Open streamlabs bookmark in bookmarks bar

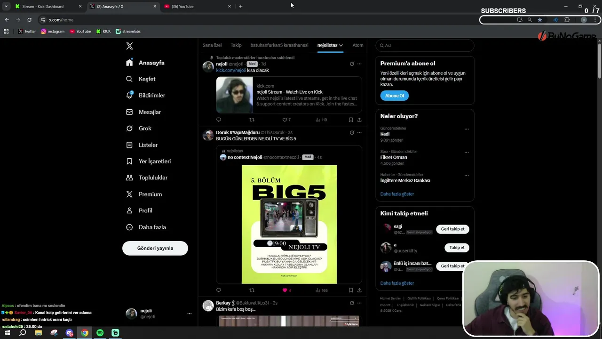128,32
